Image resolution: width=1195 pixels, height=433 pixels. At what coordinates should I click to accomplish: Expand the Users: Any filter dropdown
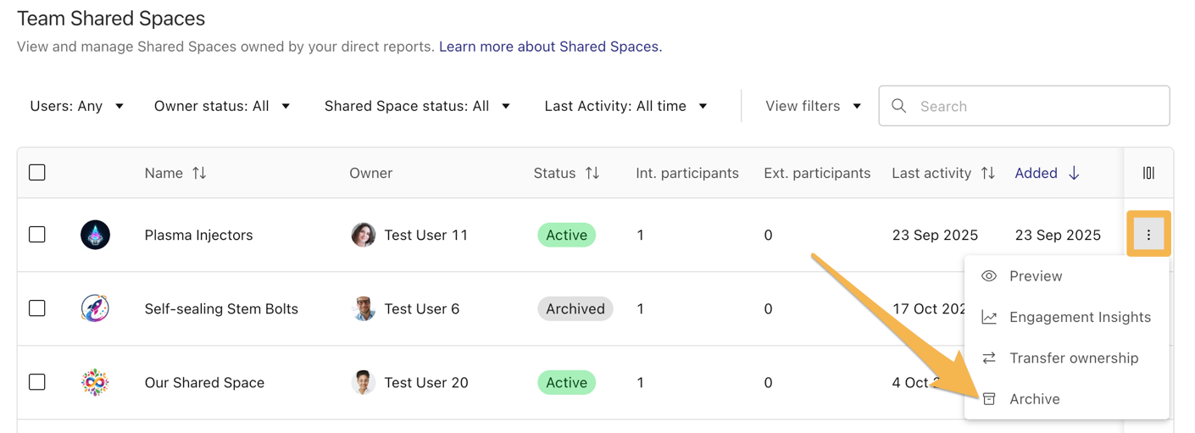point(77,106)
